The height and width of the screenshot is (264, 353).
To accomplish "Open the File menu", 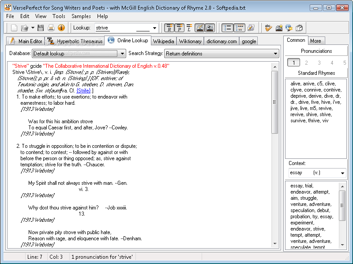I will click(x=10, y=16).
